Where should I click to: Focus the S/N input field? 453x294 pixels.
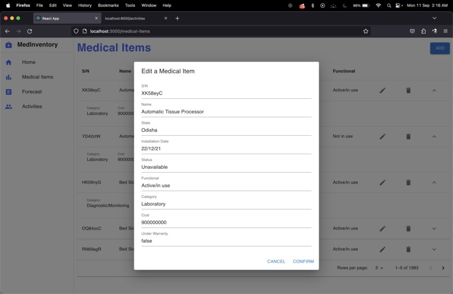226,93
